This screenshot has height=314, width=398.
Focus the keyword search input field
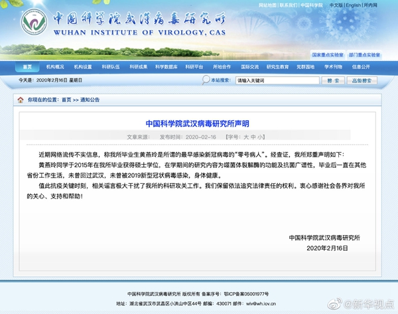(272, 80)
